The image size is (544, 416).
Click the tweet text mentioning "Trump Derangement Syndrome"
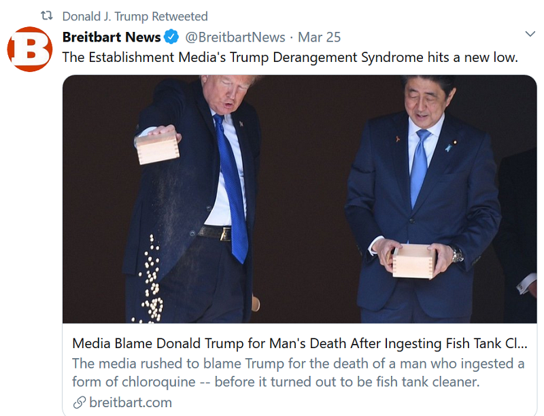pyautogui.click(x=290, y=58)
